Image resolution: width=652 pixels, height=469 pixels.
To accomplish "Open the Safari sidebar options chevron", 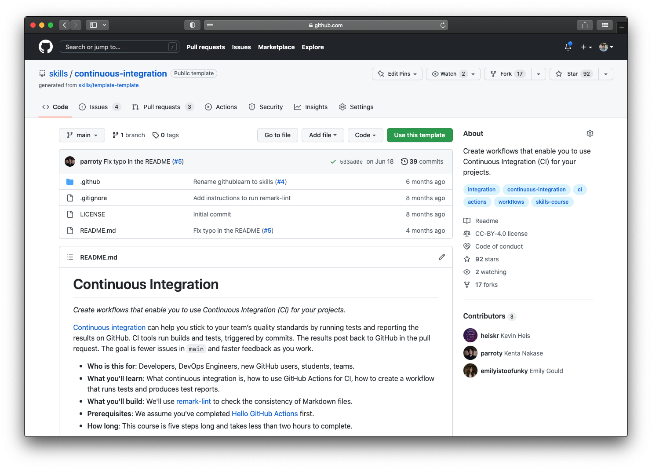I will (105, 25).
